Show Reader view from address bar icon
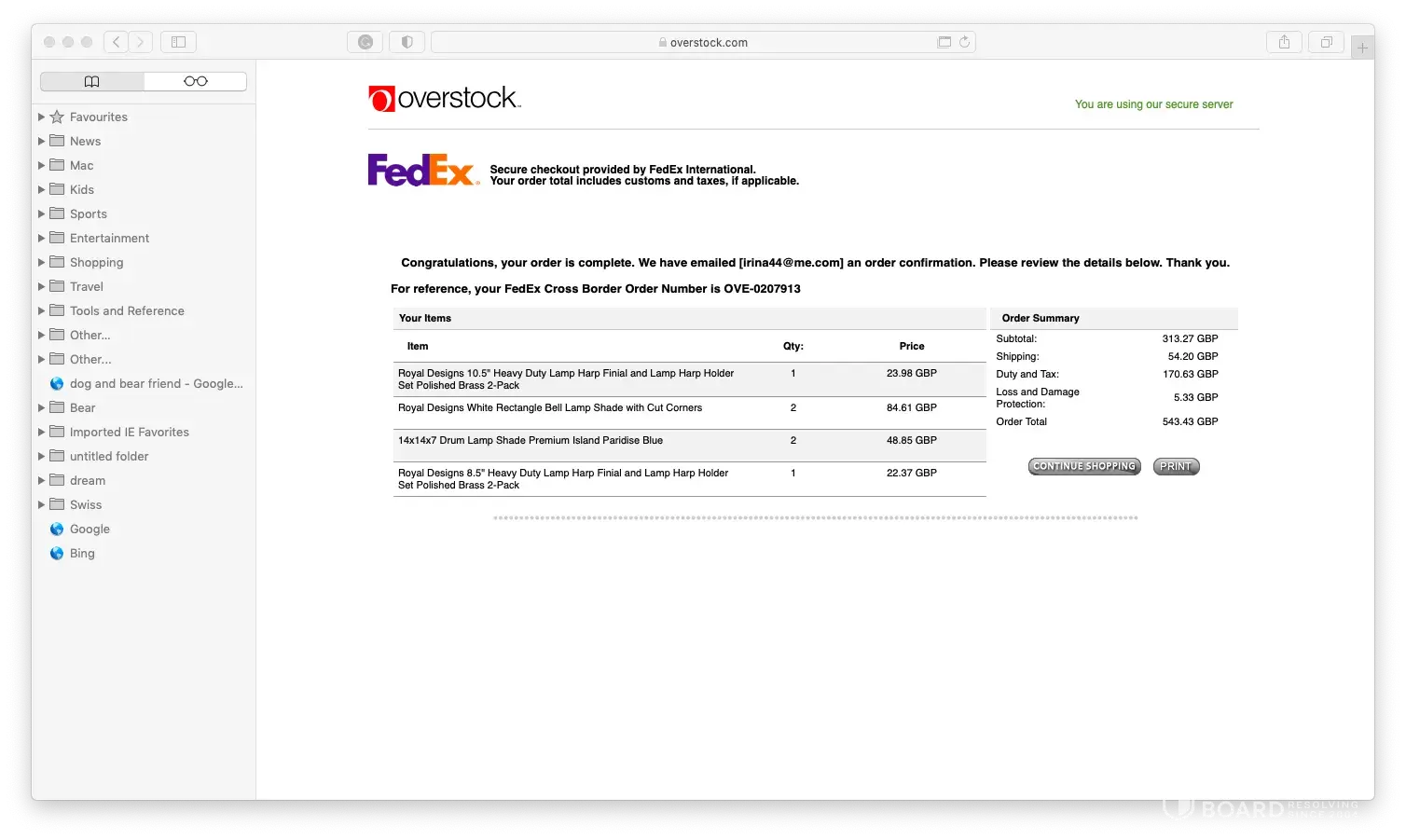1406x839 pixels. pos(944,42)
